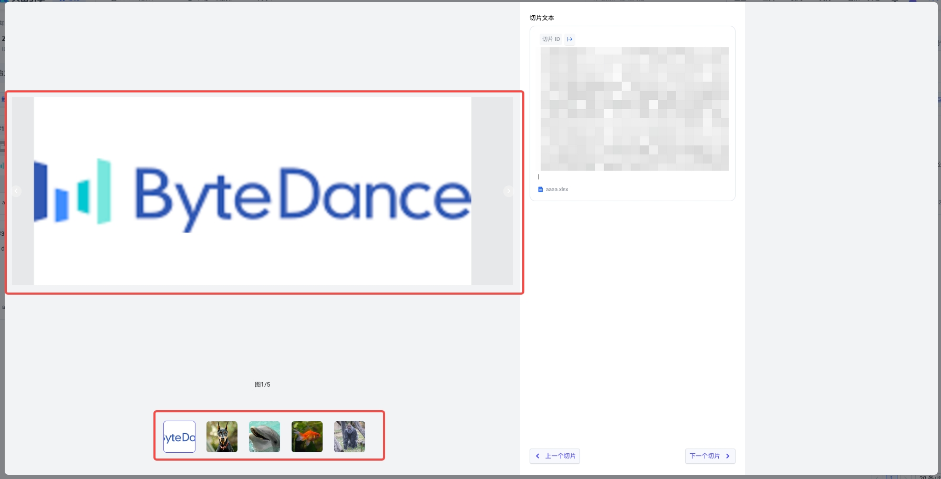Viewport: 941px width, 479px height.
Task: Click the left chevron in 上一个切片 button
Action: tap(537, 456)
